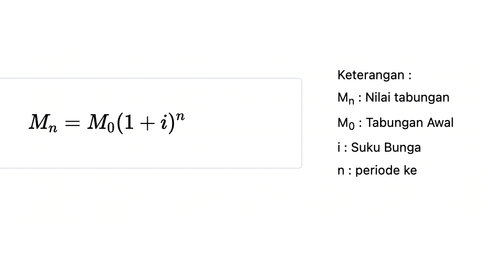
Task: Select the M0 symbol in the legend
Action: (x=346, y=123)
